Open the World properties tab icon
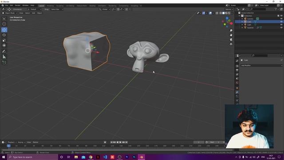The height and width of the screenshot is (160, 284). 237,83
